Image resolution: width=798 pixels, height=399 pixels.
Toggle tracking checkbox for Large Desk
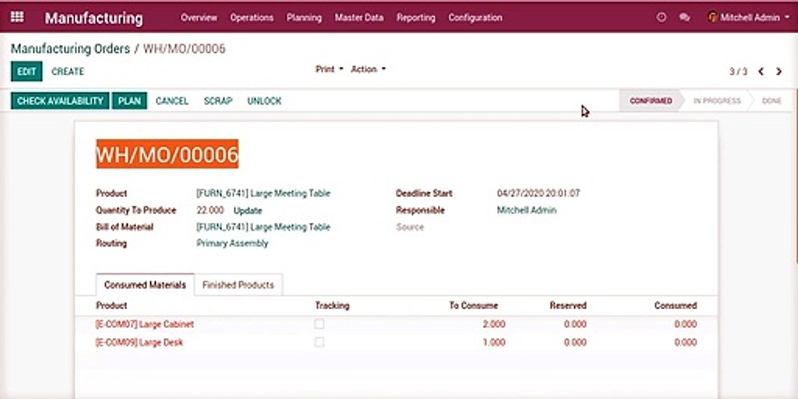pyautogui.click(x=319, y=342)
